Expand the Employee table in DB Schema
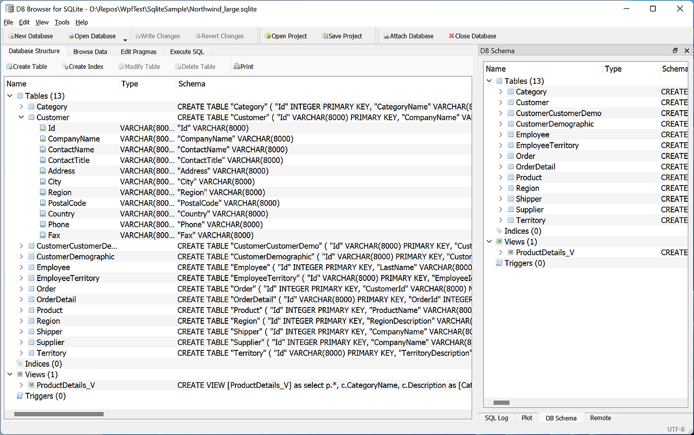The image size is (694, 435). pos(500,134)
